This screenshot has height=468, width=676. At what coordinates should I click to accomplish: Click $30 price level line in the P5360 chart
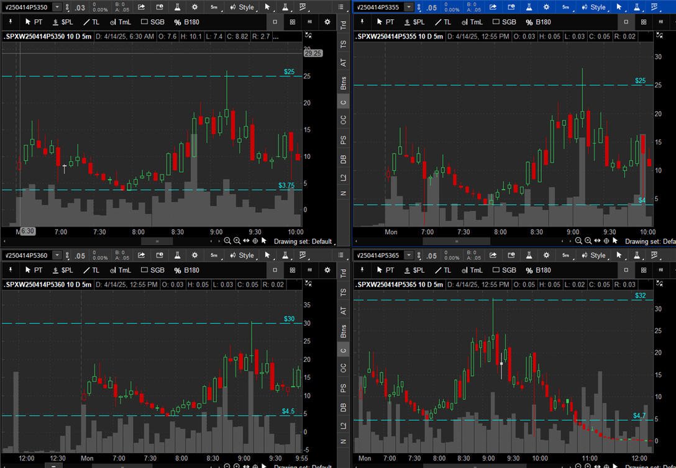151,323
